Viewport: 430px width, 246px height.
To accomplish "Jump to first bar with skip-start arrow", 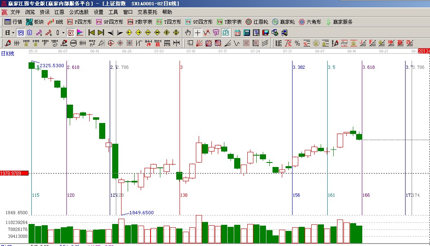I will click(x=92, y=33).
